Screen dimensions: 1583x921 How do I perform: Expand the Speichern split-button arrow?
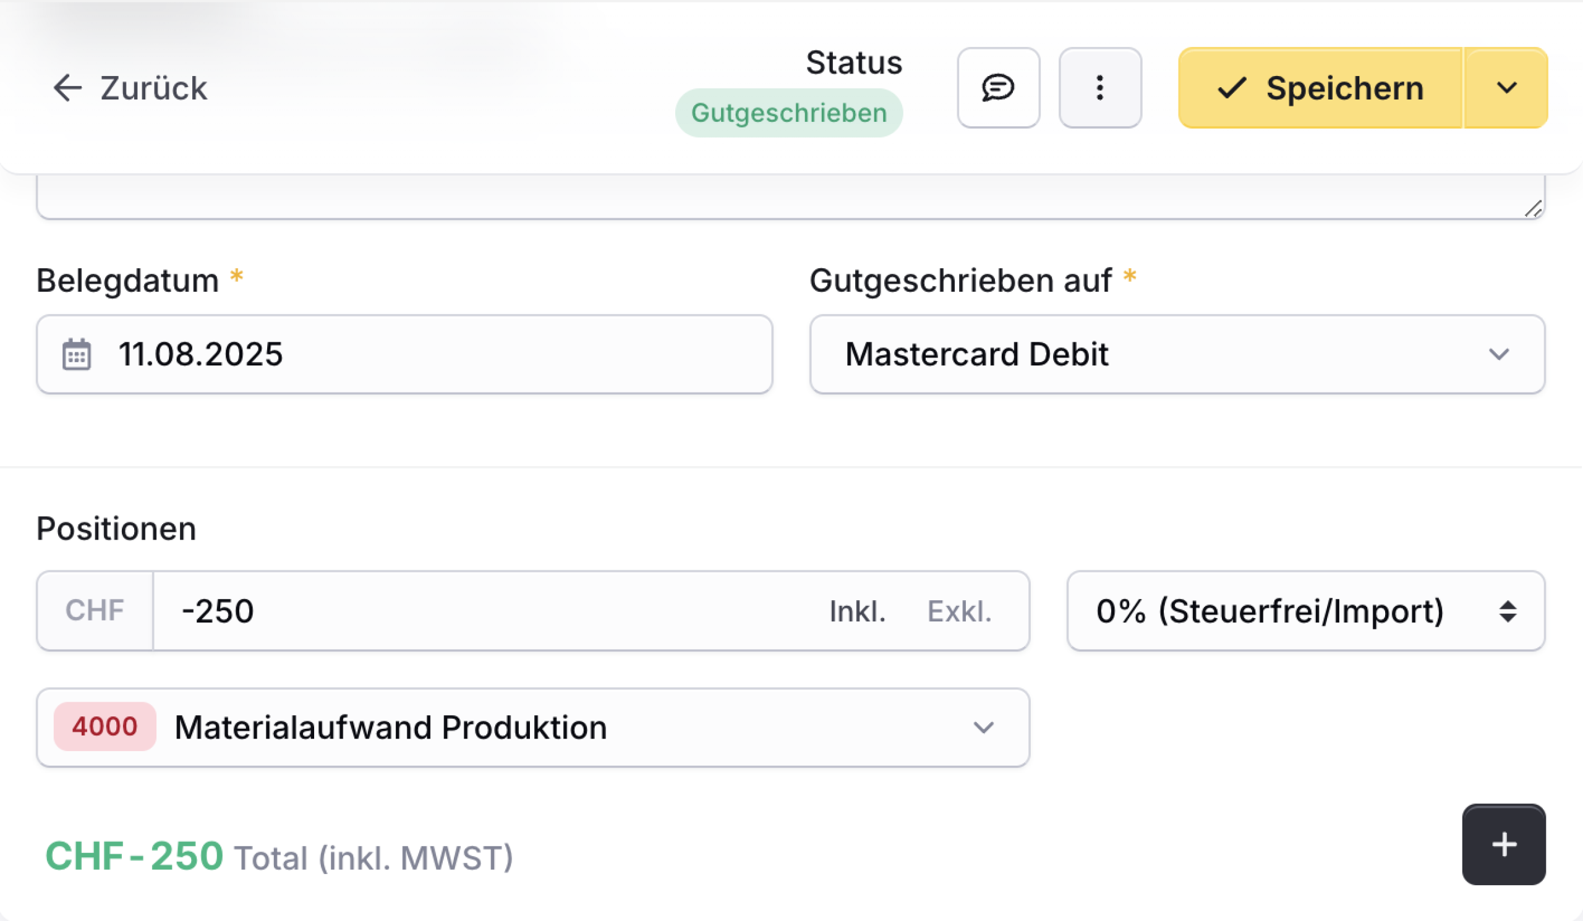point(1506,88)
